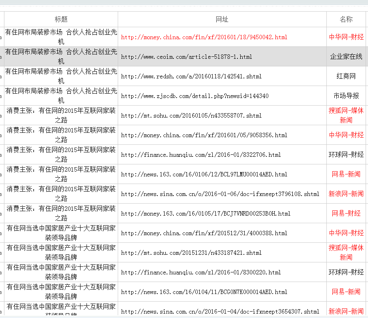Click 中华网-财经 in the 9058356.html row

pyautogui.click(x=346, y=135)
